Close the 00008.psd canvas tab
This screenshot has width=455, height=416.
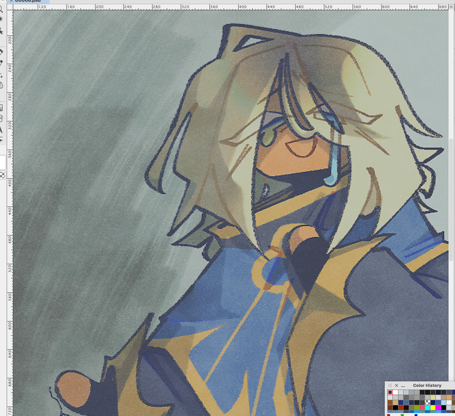pos(11,1)
